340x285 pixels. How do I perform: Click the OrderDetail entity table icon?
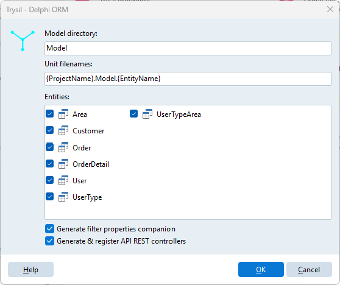(x=63, y=164)
